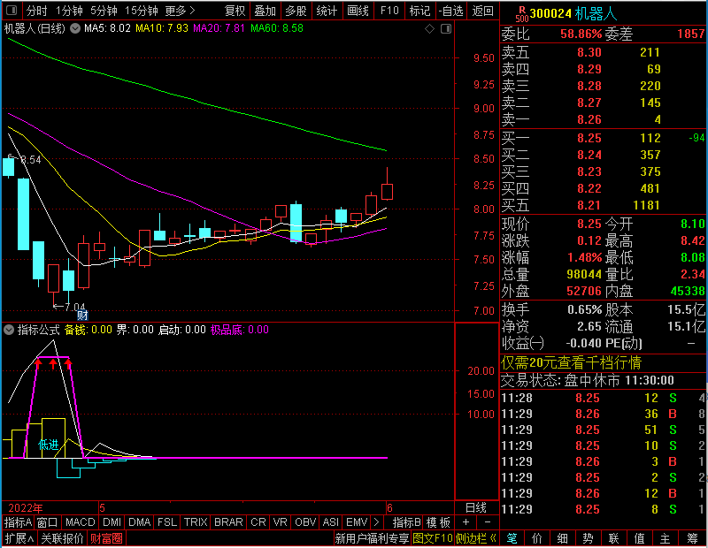
Task: Click the 叠加 overlay button
Action: tap(265, 11)
